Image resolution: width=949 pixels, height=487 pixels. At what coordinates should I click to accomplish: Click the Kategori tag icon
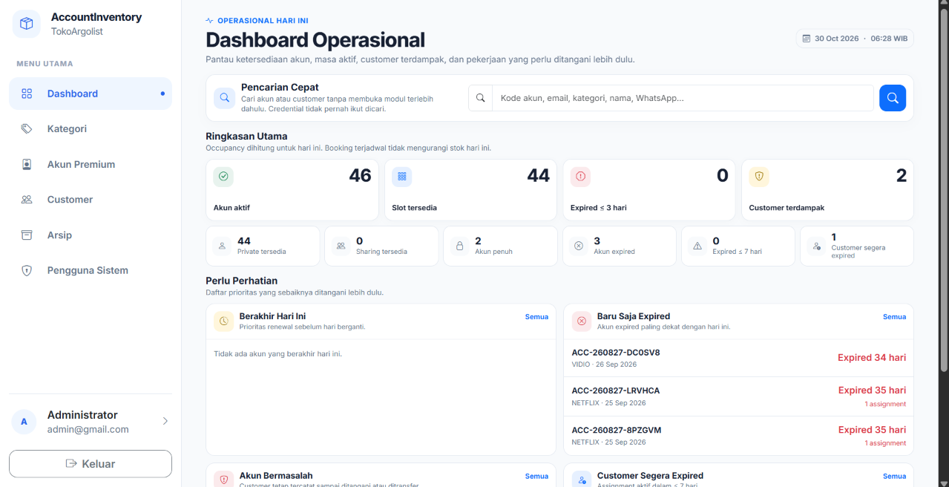27,129
